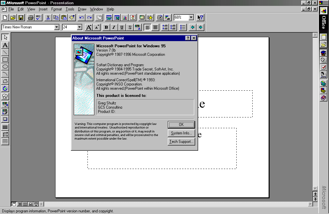
Task: Expand the font size 24 dropdown arrow
Action: (x=80, y=27)
